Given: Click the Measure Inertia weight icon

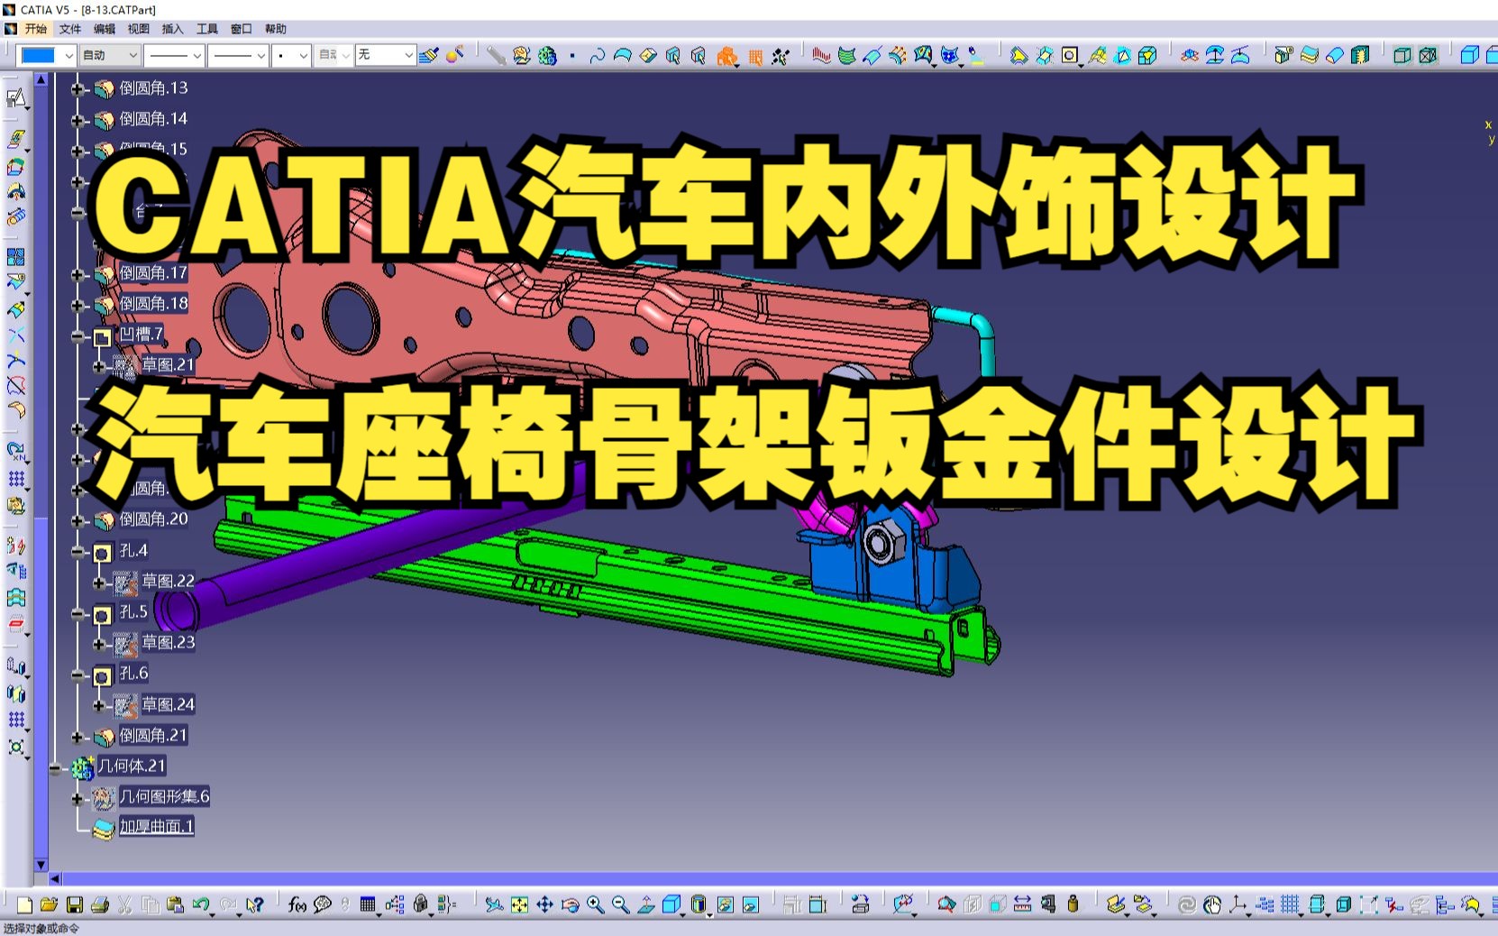Looking at the screenshot, I should pyautogui.click(x=1073, y=904).
